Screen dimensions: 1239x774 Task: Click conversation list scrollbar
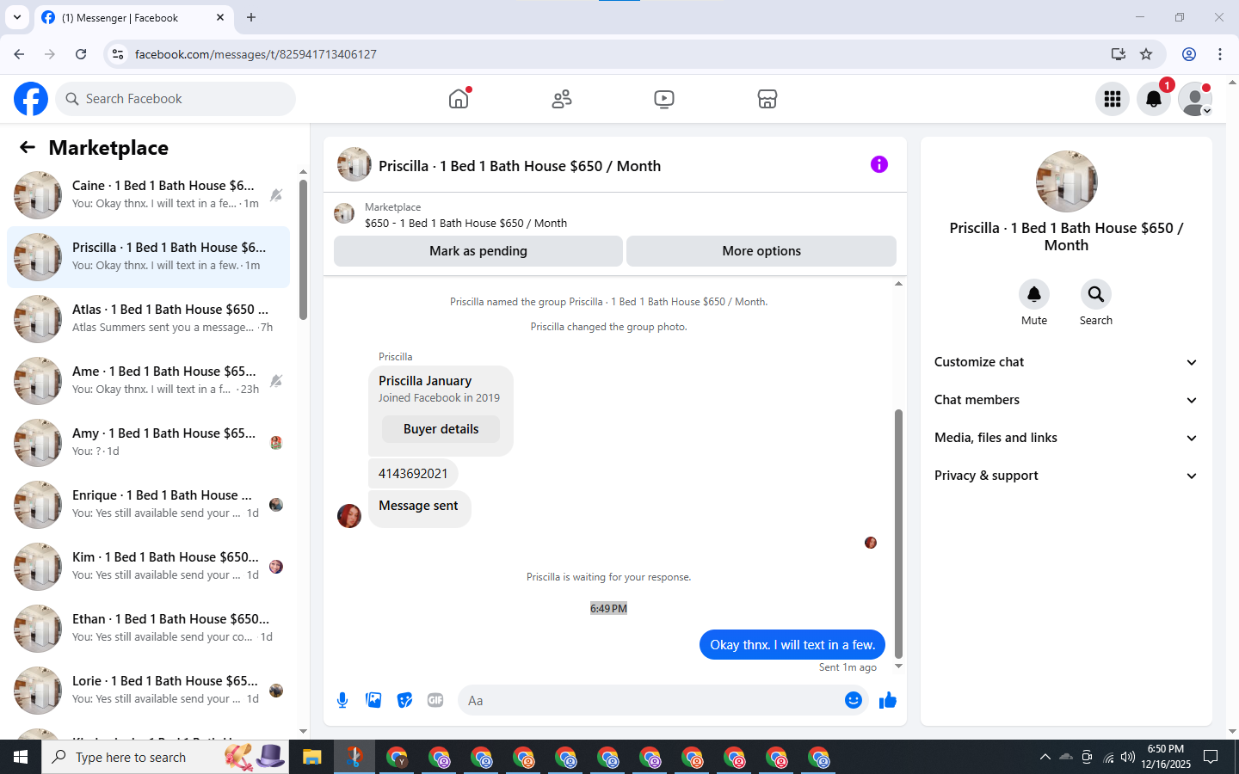pyautogui.click(x=303, y=249)
